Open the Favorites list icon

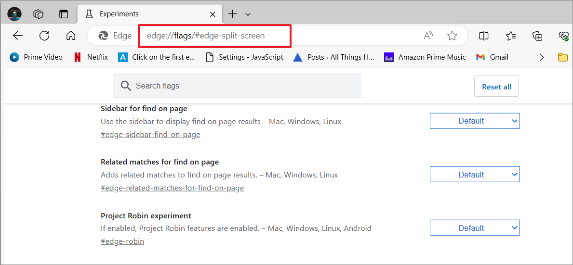[510, 36]
